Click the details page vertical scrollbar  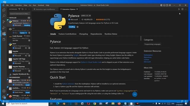(x=141, y=38)
